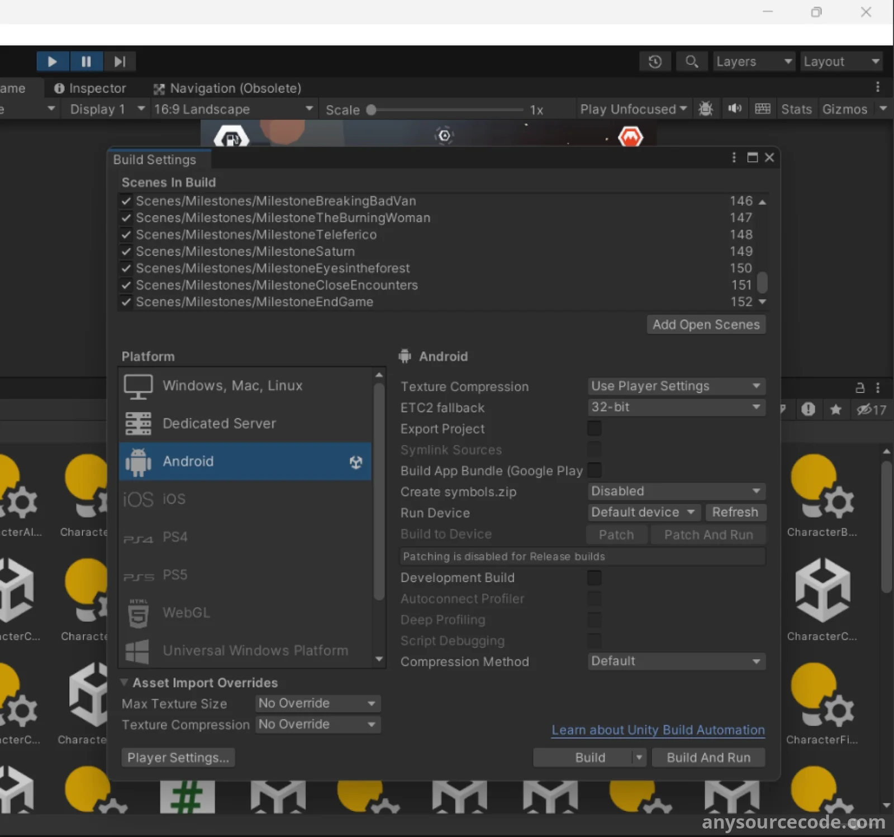Image resolution: width=894 pixels, height=837 pixels.
Task: Click the Player Settings button
Action: (x=178, y=758)
